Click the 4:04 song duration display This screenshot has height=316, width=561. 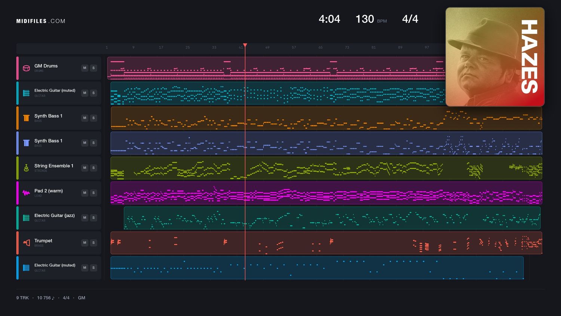pyautogui.click(x=329, y=19)
